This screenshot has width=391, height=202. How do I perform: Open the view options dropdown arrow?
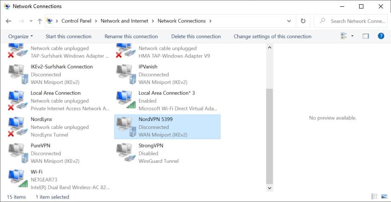click(352, 36)
